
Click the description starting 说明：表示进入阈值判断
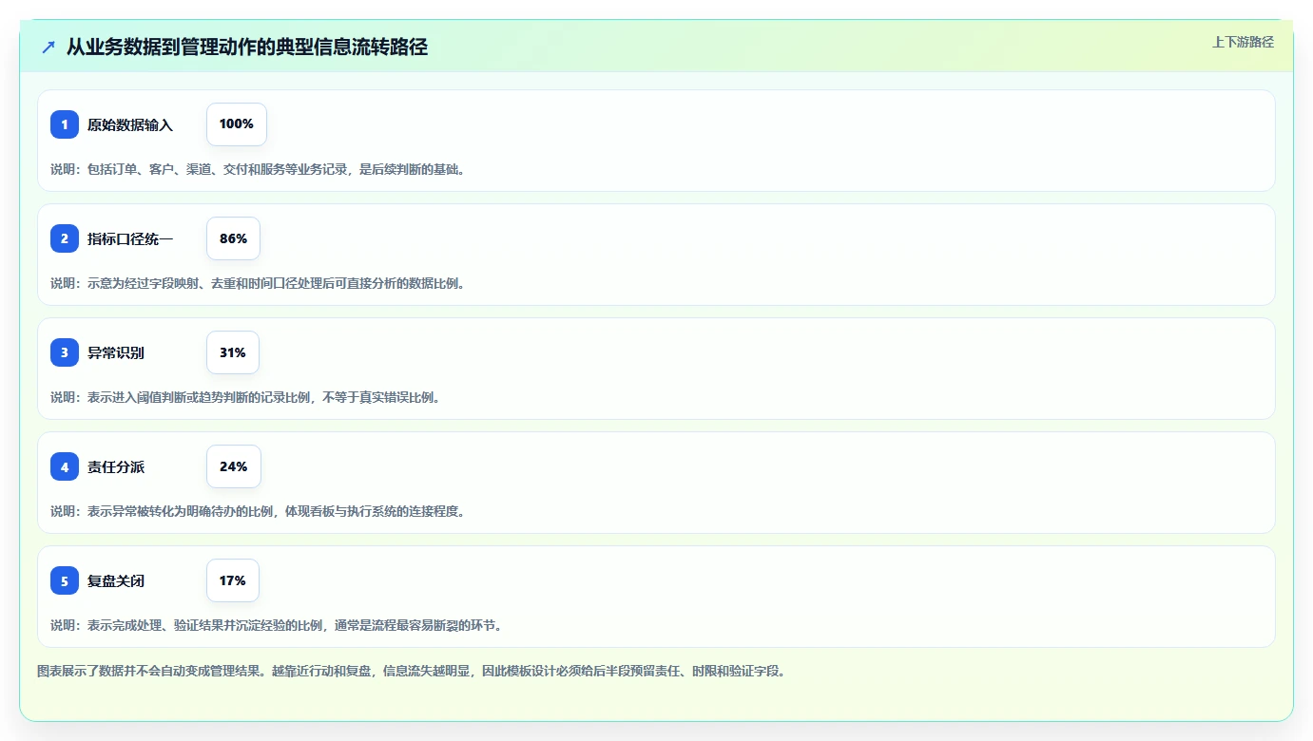tap(245, 397)
